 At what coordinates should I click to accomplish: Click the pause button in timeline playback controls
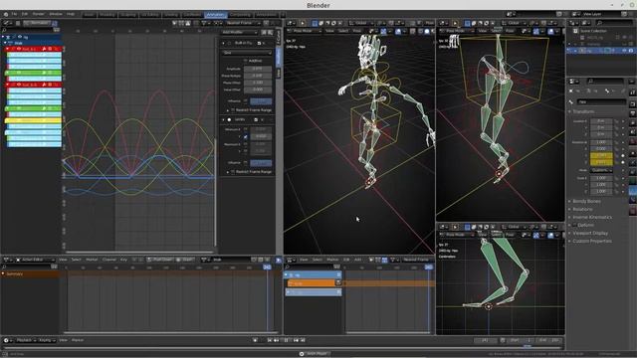tap(286, 340)
